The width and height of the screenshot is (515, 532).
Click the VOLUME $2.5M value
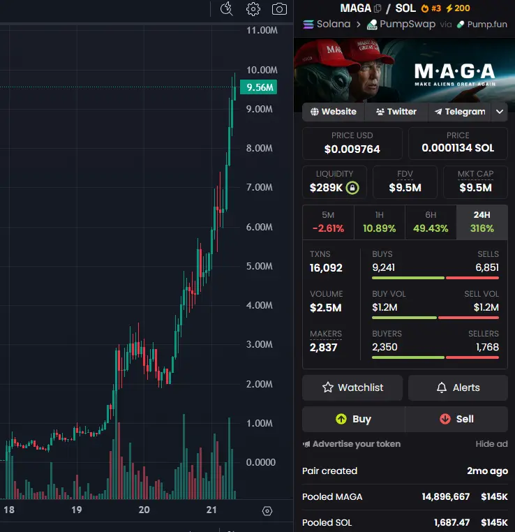coord(325,308)
